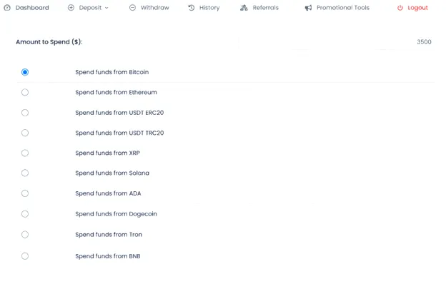Select the Dogecoin radio button
The height and width of the screenshot is (289, 446).
tap(25, 214)
